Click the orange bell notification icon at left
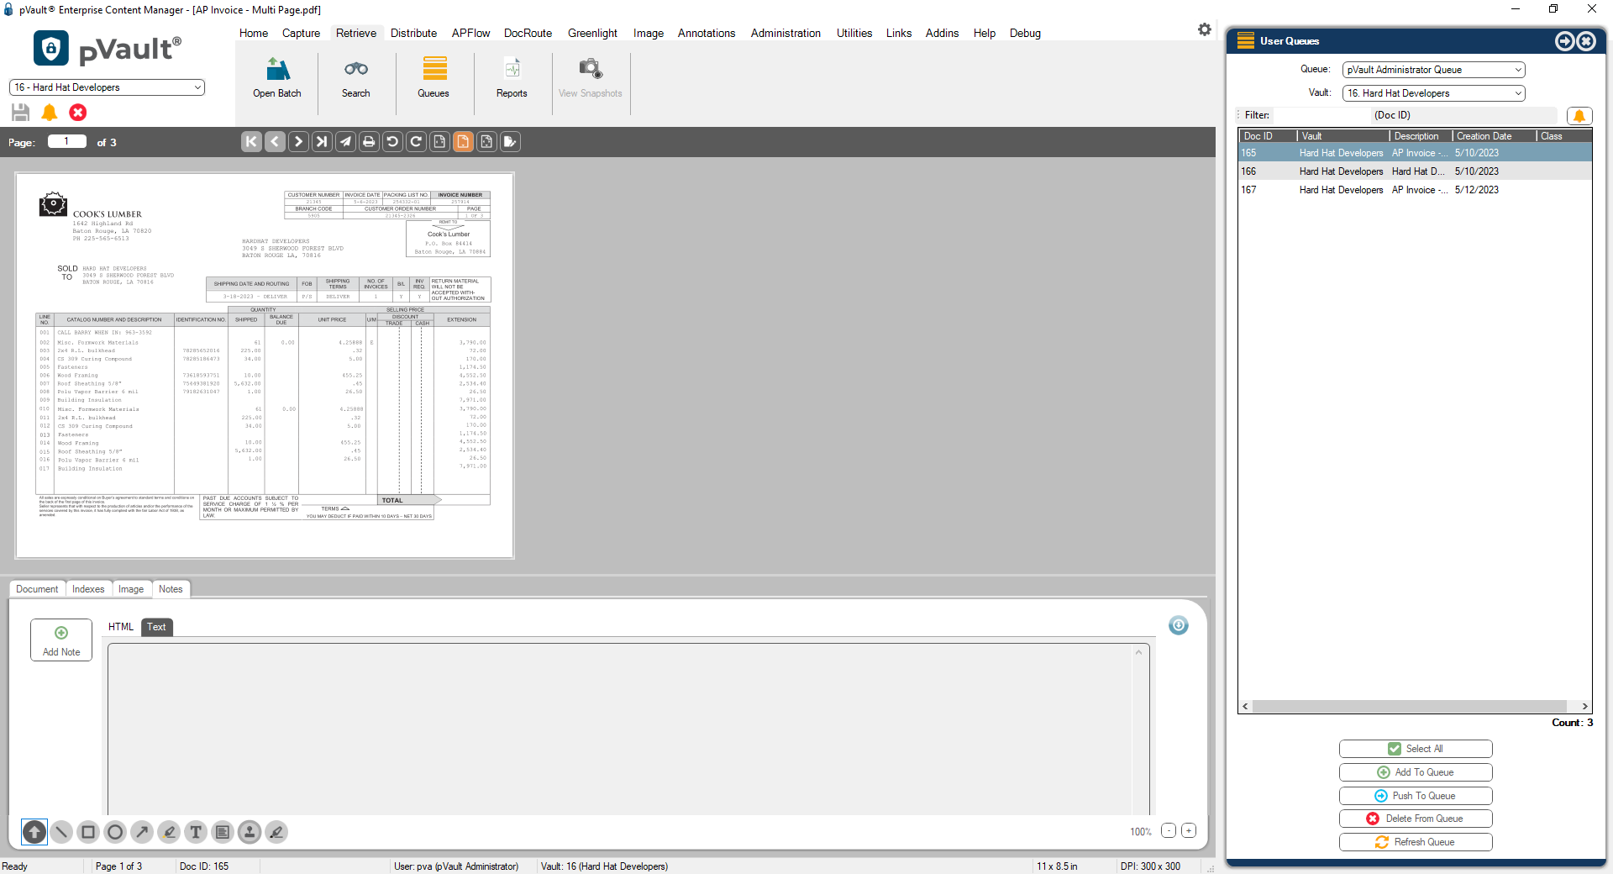The width and height of the screenshot is (1613, 874). (50, 113)
